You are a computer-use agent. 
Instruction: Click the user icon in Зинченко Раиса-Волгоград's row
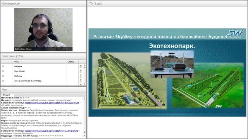click(x=81, y=81)
